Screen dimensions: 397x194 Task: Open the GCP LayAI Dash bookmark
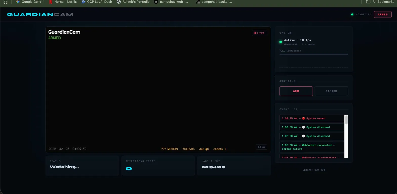(96, 2)
